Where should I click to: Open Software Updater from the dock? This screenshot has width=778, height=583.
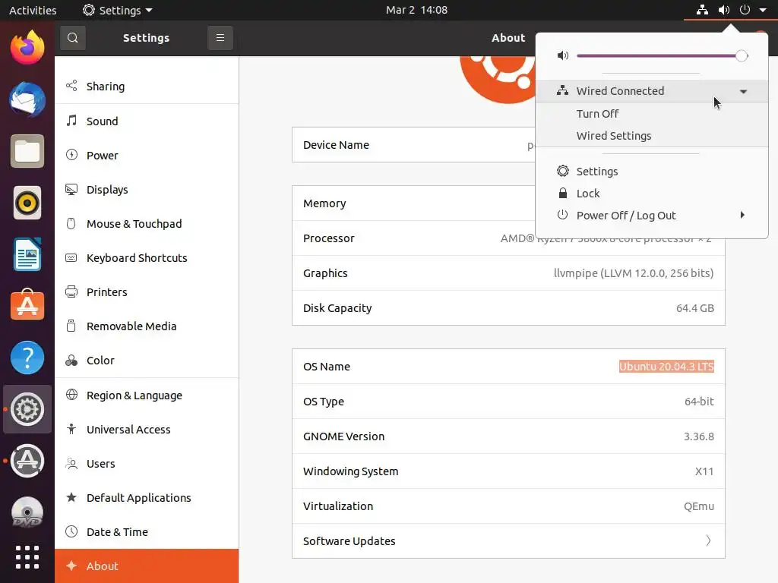coord(27,461)
